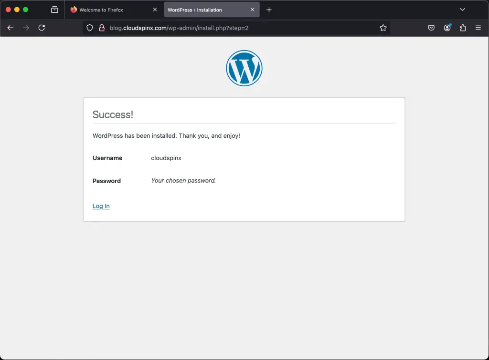Click the WordPress logo above the panel
Screen dimensions: 489x360
tap(244, 68)
